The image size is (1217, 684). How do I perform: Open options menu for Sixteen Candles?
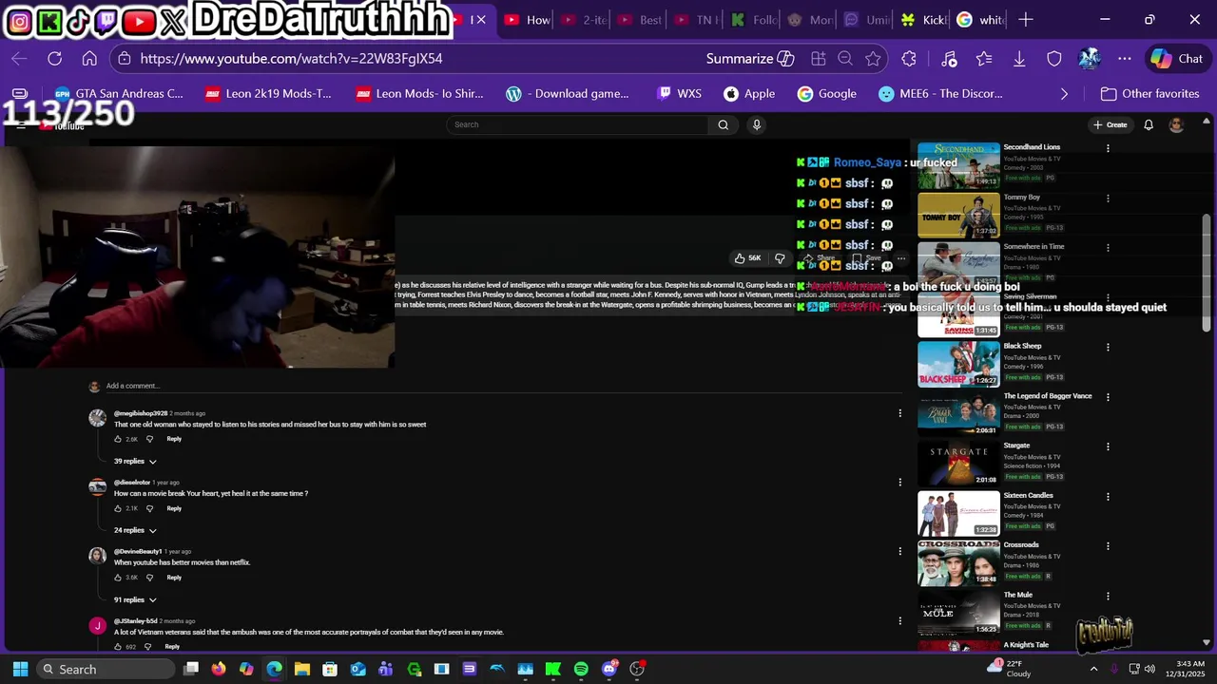(1108, 497)
